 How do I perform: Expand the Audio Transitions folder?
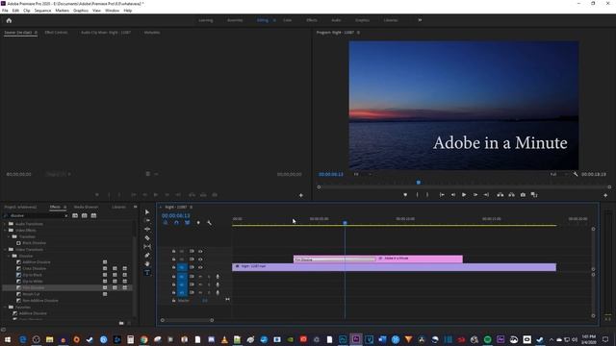pyautogui.click(x=5, y=224)
